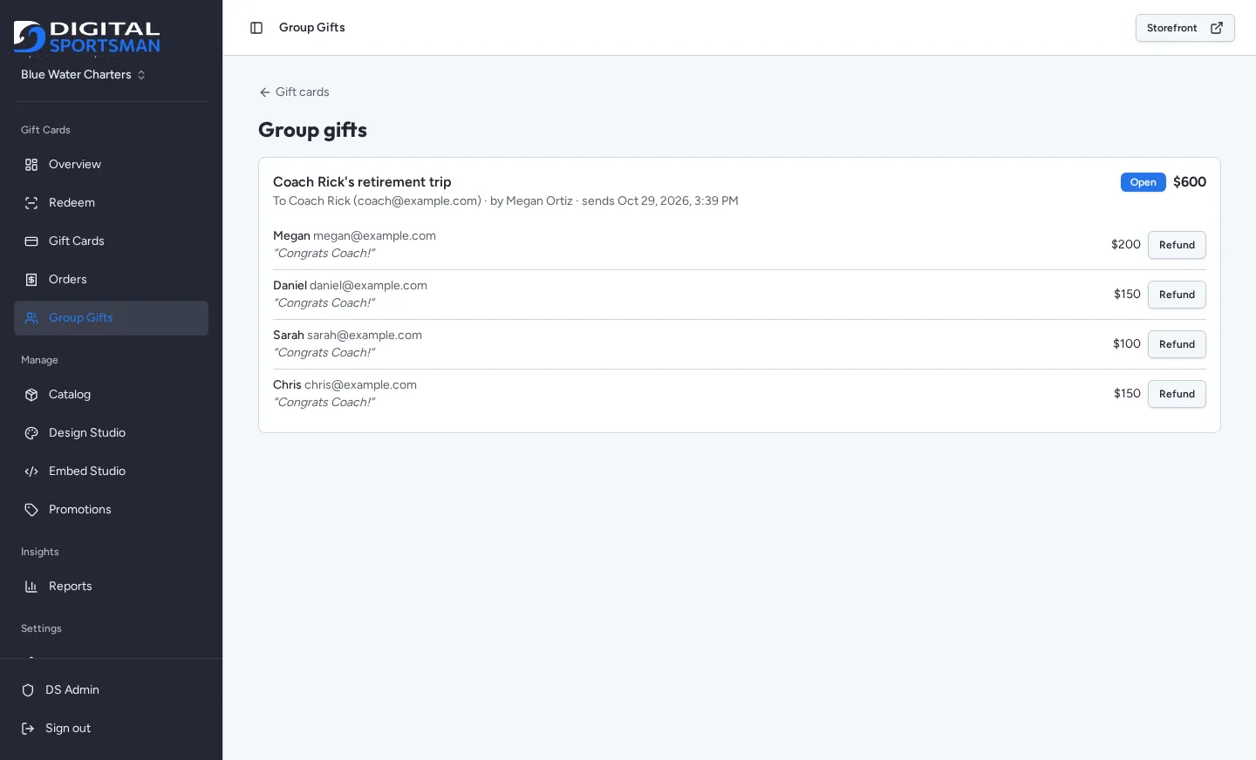This screenshot has height=760, width=1256.
Task: Open Reports page
Action: 111,587
